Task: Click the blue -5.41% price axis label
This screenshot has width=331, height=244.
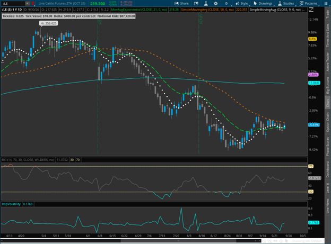Action: pos(314,125)
